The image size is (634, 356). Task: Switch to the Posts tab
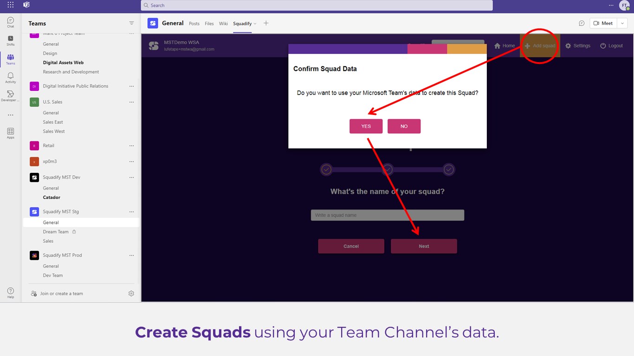tap(194, 24)
